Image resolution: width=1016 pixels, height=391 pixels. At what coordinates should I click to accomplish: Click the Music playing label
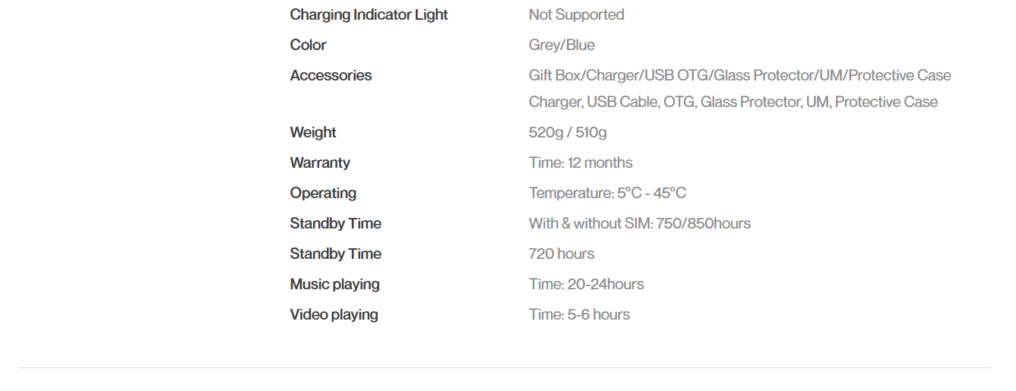pos(334,284)
